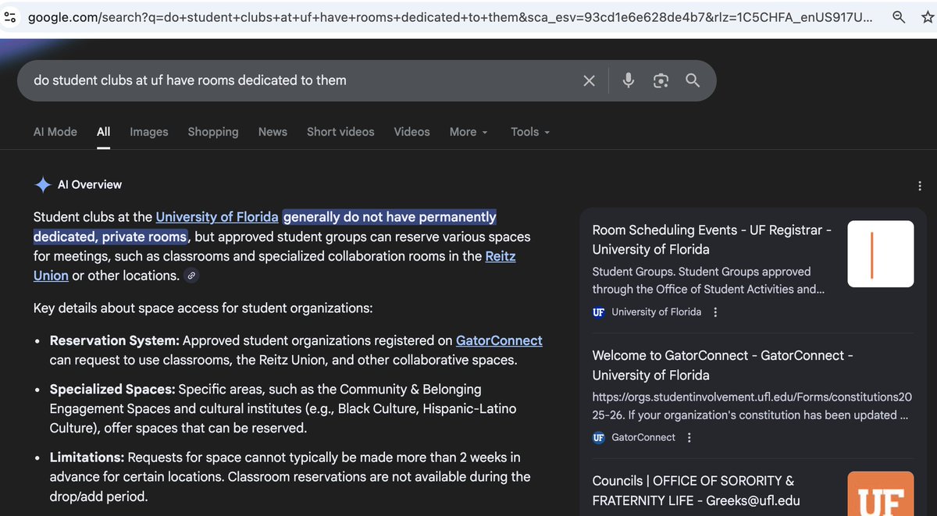Open Room Scheduling Events UF Registrar result

click(x=712, y=240)
